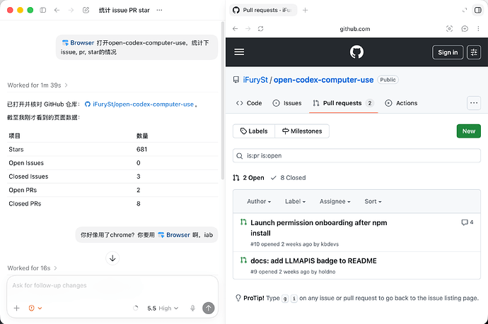Viewport: 488px width, 324px height.
Task: Open the open-codex-computer-use repo link
Action: [323, 80]
